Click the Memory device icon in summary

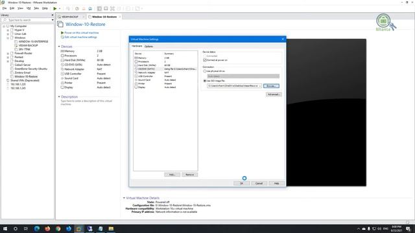[62, 51]
